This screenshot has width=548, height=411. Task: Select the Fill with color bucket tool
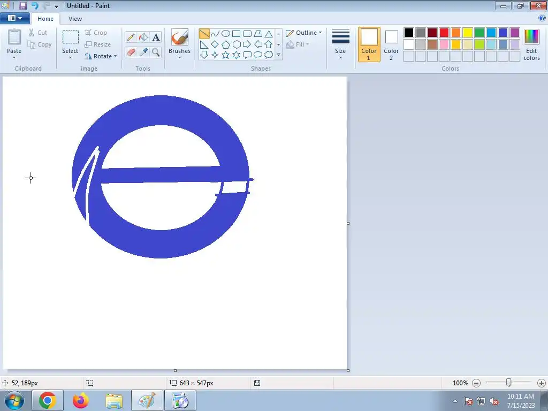(x=143, y=37)
